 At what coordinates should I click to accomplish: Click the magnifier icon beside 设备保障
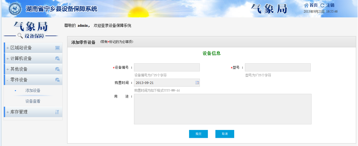(x=20, y=36)
